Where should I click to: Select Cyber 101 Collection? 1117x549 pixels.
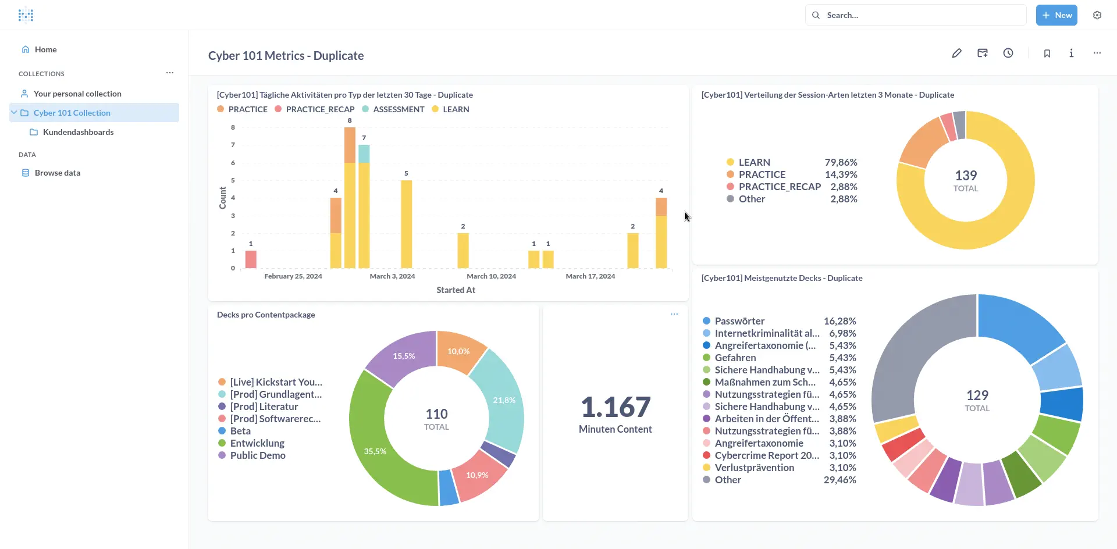click(94, 113)
